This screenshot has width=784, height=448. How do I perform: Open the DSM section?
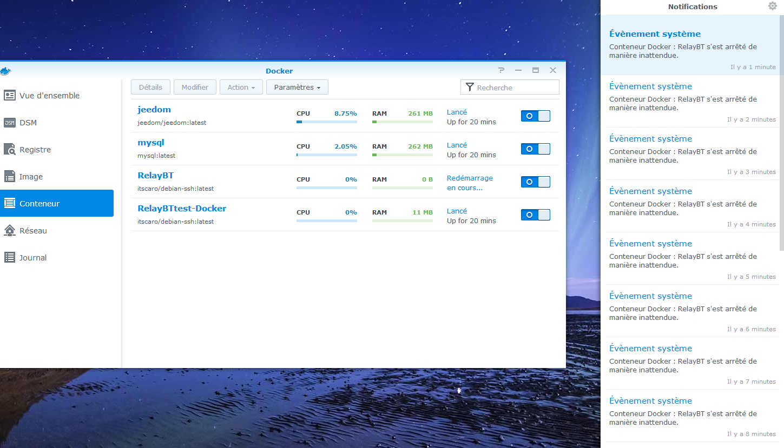pyautogui.click(x=57, y=123)
